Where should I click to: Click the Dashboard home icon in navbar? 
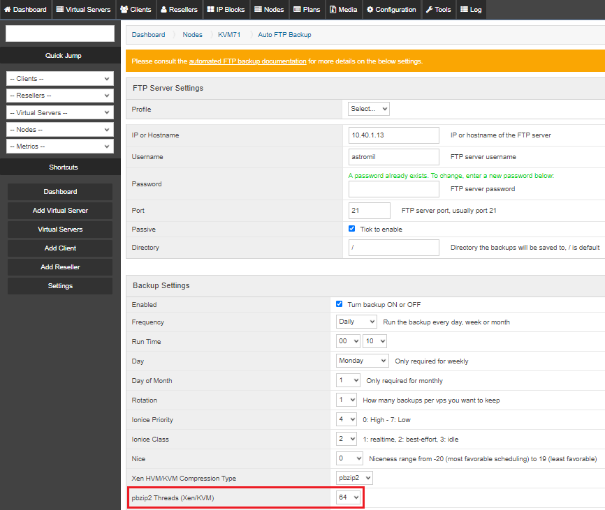coord(8,10)
